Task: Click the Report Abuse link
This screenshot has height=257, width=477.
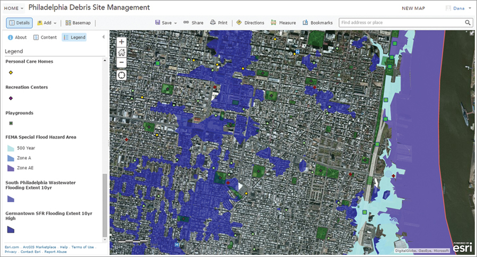Action: point(55,252)
